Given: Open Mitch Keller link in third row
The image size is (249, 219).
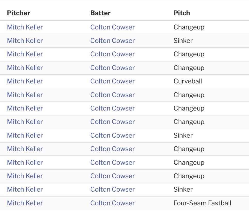Looking at the screenshot, I should point(25,54).
